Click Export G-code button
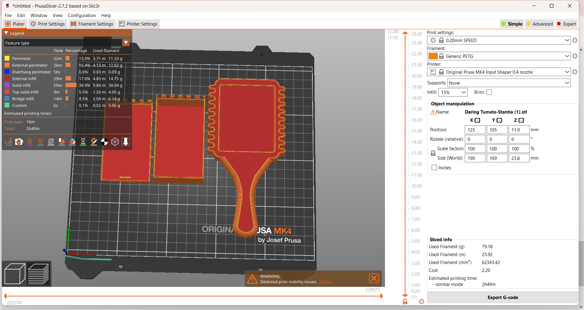584x310 pixels. tap(503, 298)
